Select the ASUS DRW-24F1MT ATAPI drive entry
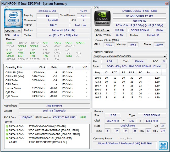This screenshot has height=152, width=170. pyautogui.click(x=47, y=142)
